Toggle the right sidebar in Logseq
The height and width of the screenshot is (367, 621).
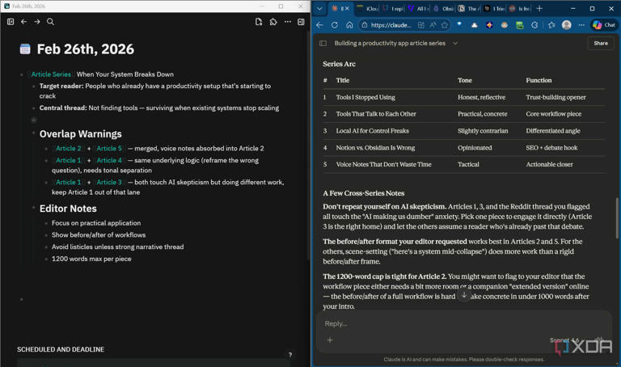point(301,22)
